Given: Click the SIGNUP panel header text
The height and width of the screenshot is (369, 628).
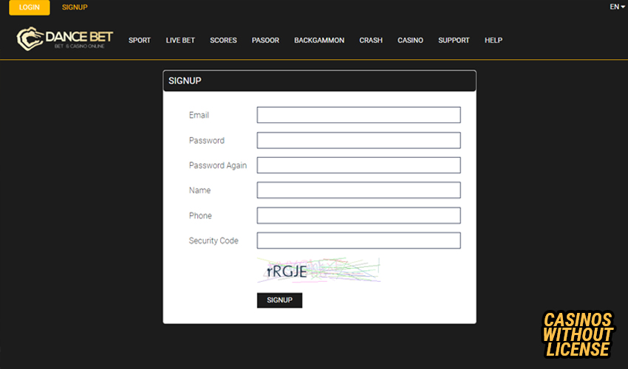Looking at the screenshot, I should (x=185, y=81).
